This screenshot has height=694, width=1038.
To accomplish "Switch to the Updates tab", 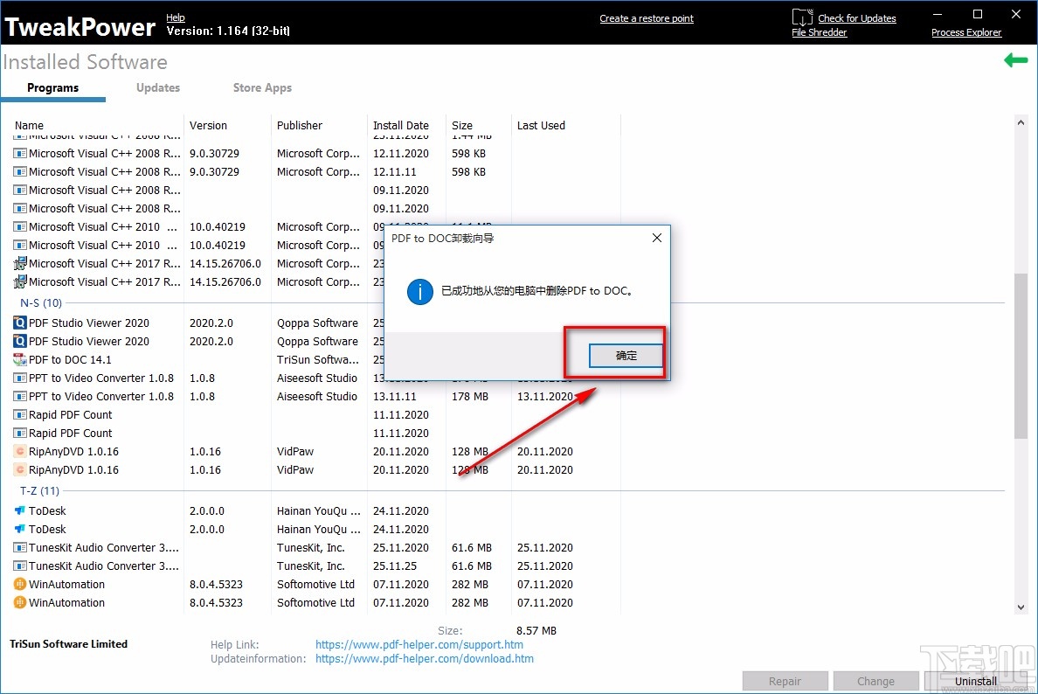I will (158, 87).
